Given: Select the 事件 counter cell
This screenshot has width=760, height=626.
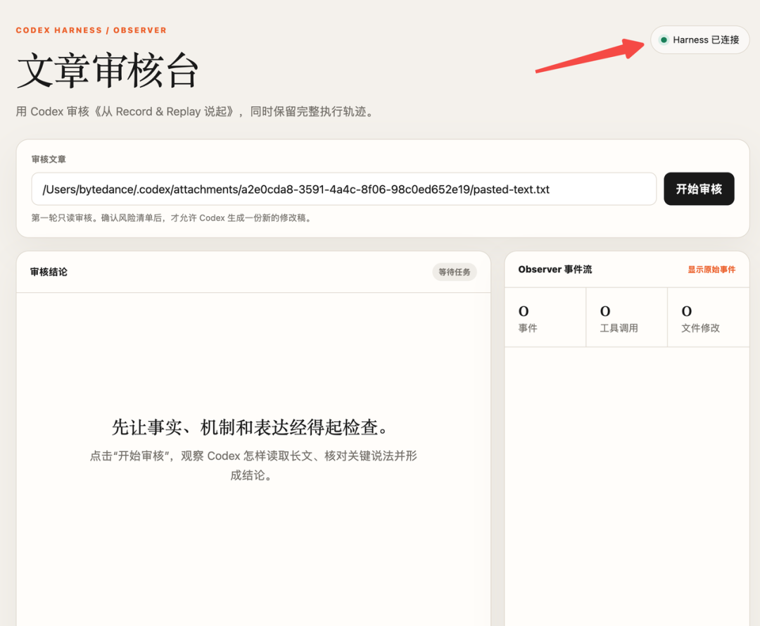Looking at the screenshot, I should point(545,318).
